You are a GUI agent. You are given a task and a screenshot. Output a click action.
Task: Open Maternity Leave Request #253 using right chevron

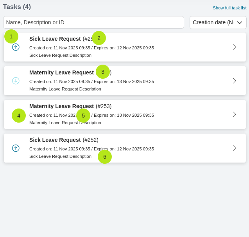click(234, 114)
